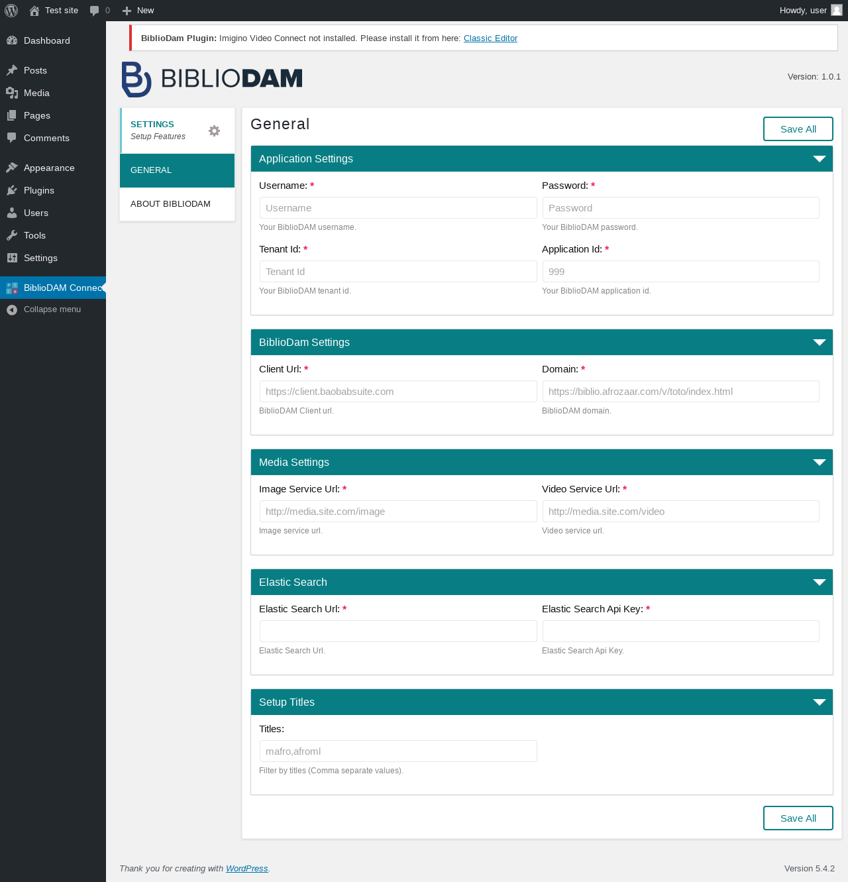The width and height of the screenshot is (848, 882).
Task: Open Pages in the sidebar
Action: (53, 115)
